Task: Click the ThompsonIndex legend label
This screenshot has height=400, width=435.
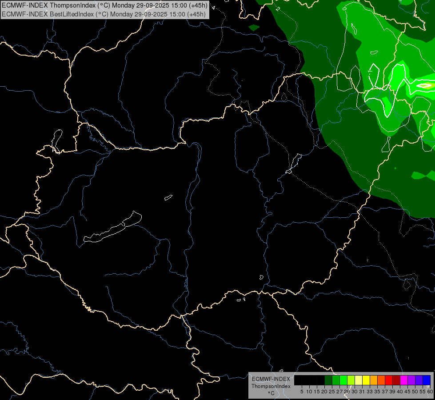Action: click(271, 386)
